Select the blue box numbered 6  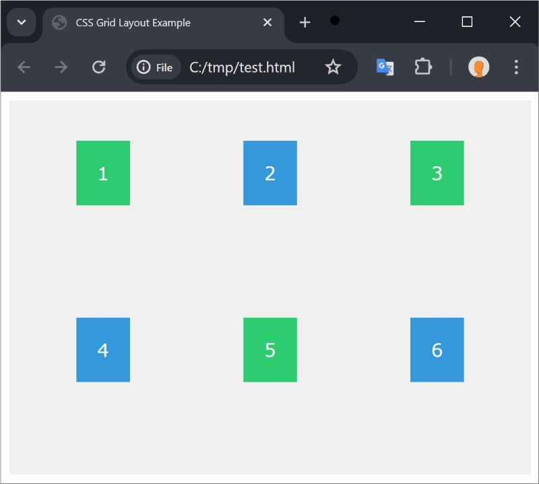coord(437,349)
